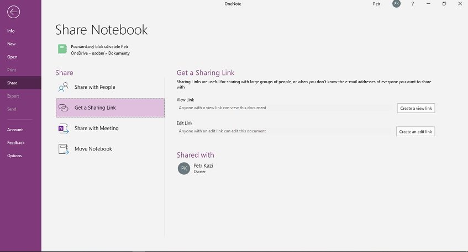468x252 pixels.
Task: Click the Petr Kazi owner name
Action: click(x=203, y=165)
